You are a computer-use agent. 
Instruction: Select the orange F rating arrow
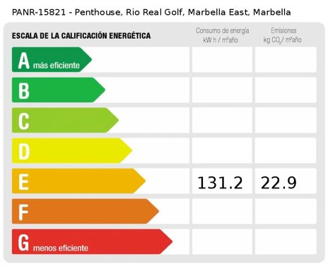pos(86,211)
